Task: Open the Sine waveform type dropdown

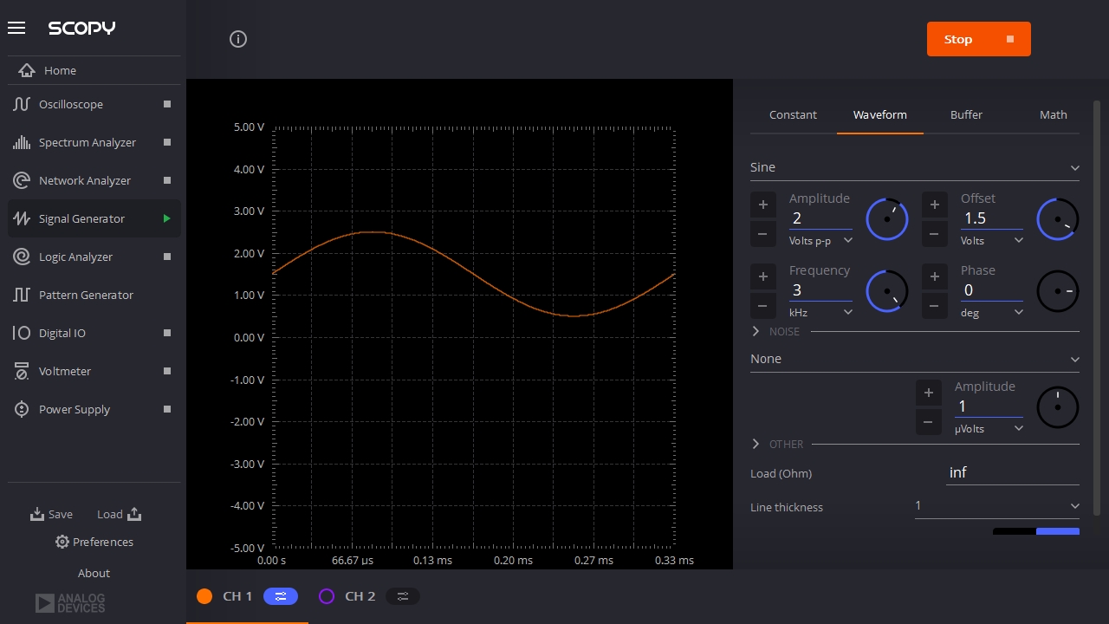Action: click(x=914, y=167)
